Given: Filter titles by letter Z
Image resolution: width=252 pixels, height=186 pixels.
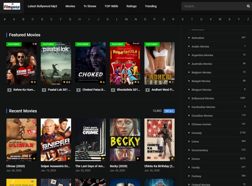Looking at the screenshot, I should coord(248,19).
